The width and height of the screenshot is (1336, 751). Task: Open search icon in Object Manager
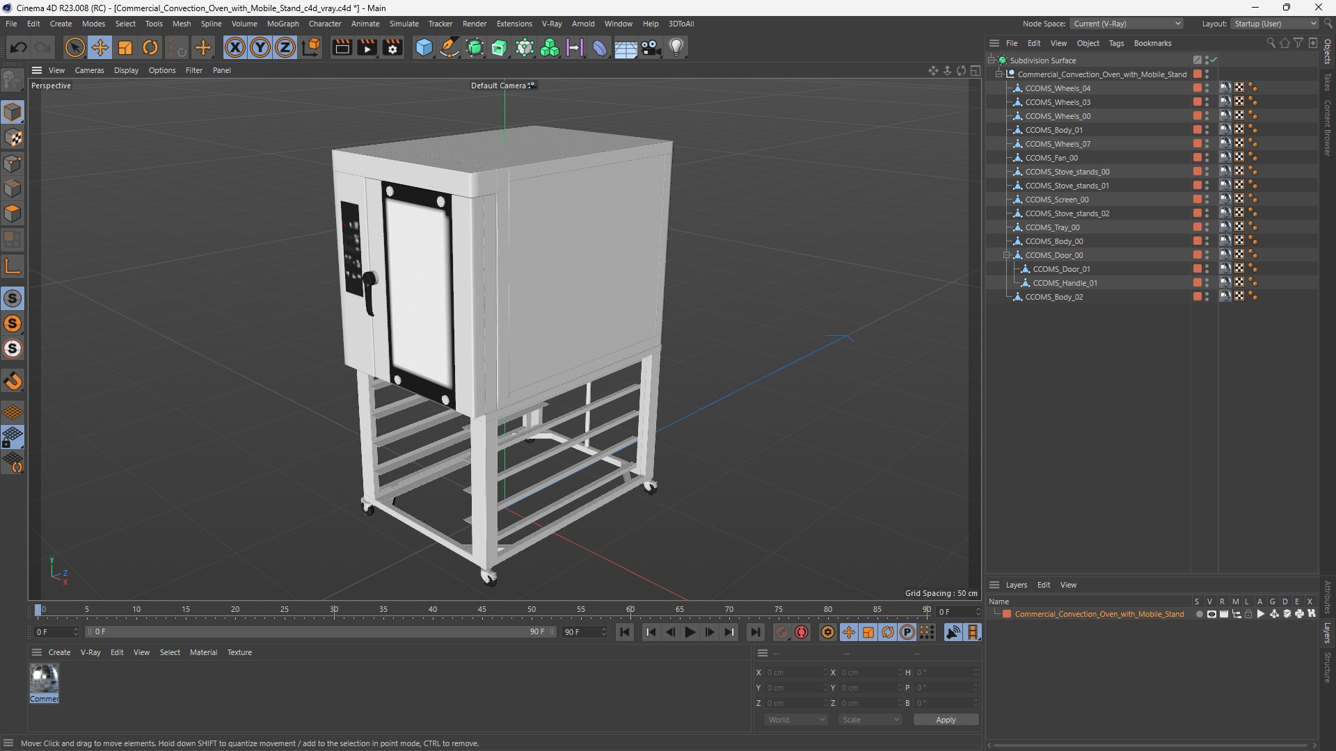[x=1271, y=43]
